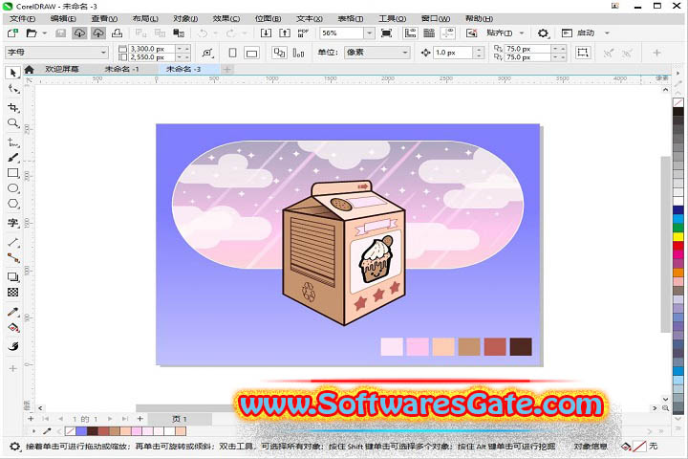Click the cloud upload icon
Viewport: 688px width, 459px height.
(98, 33)
